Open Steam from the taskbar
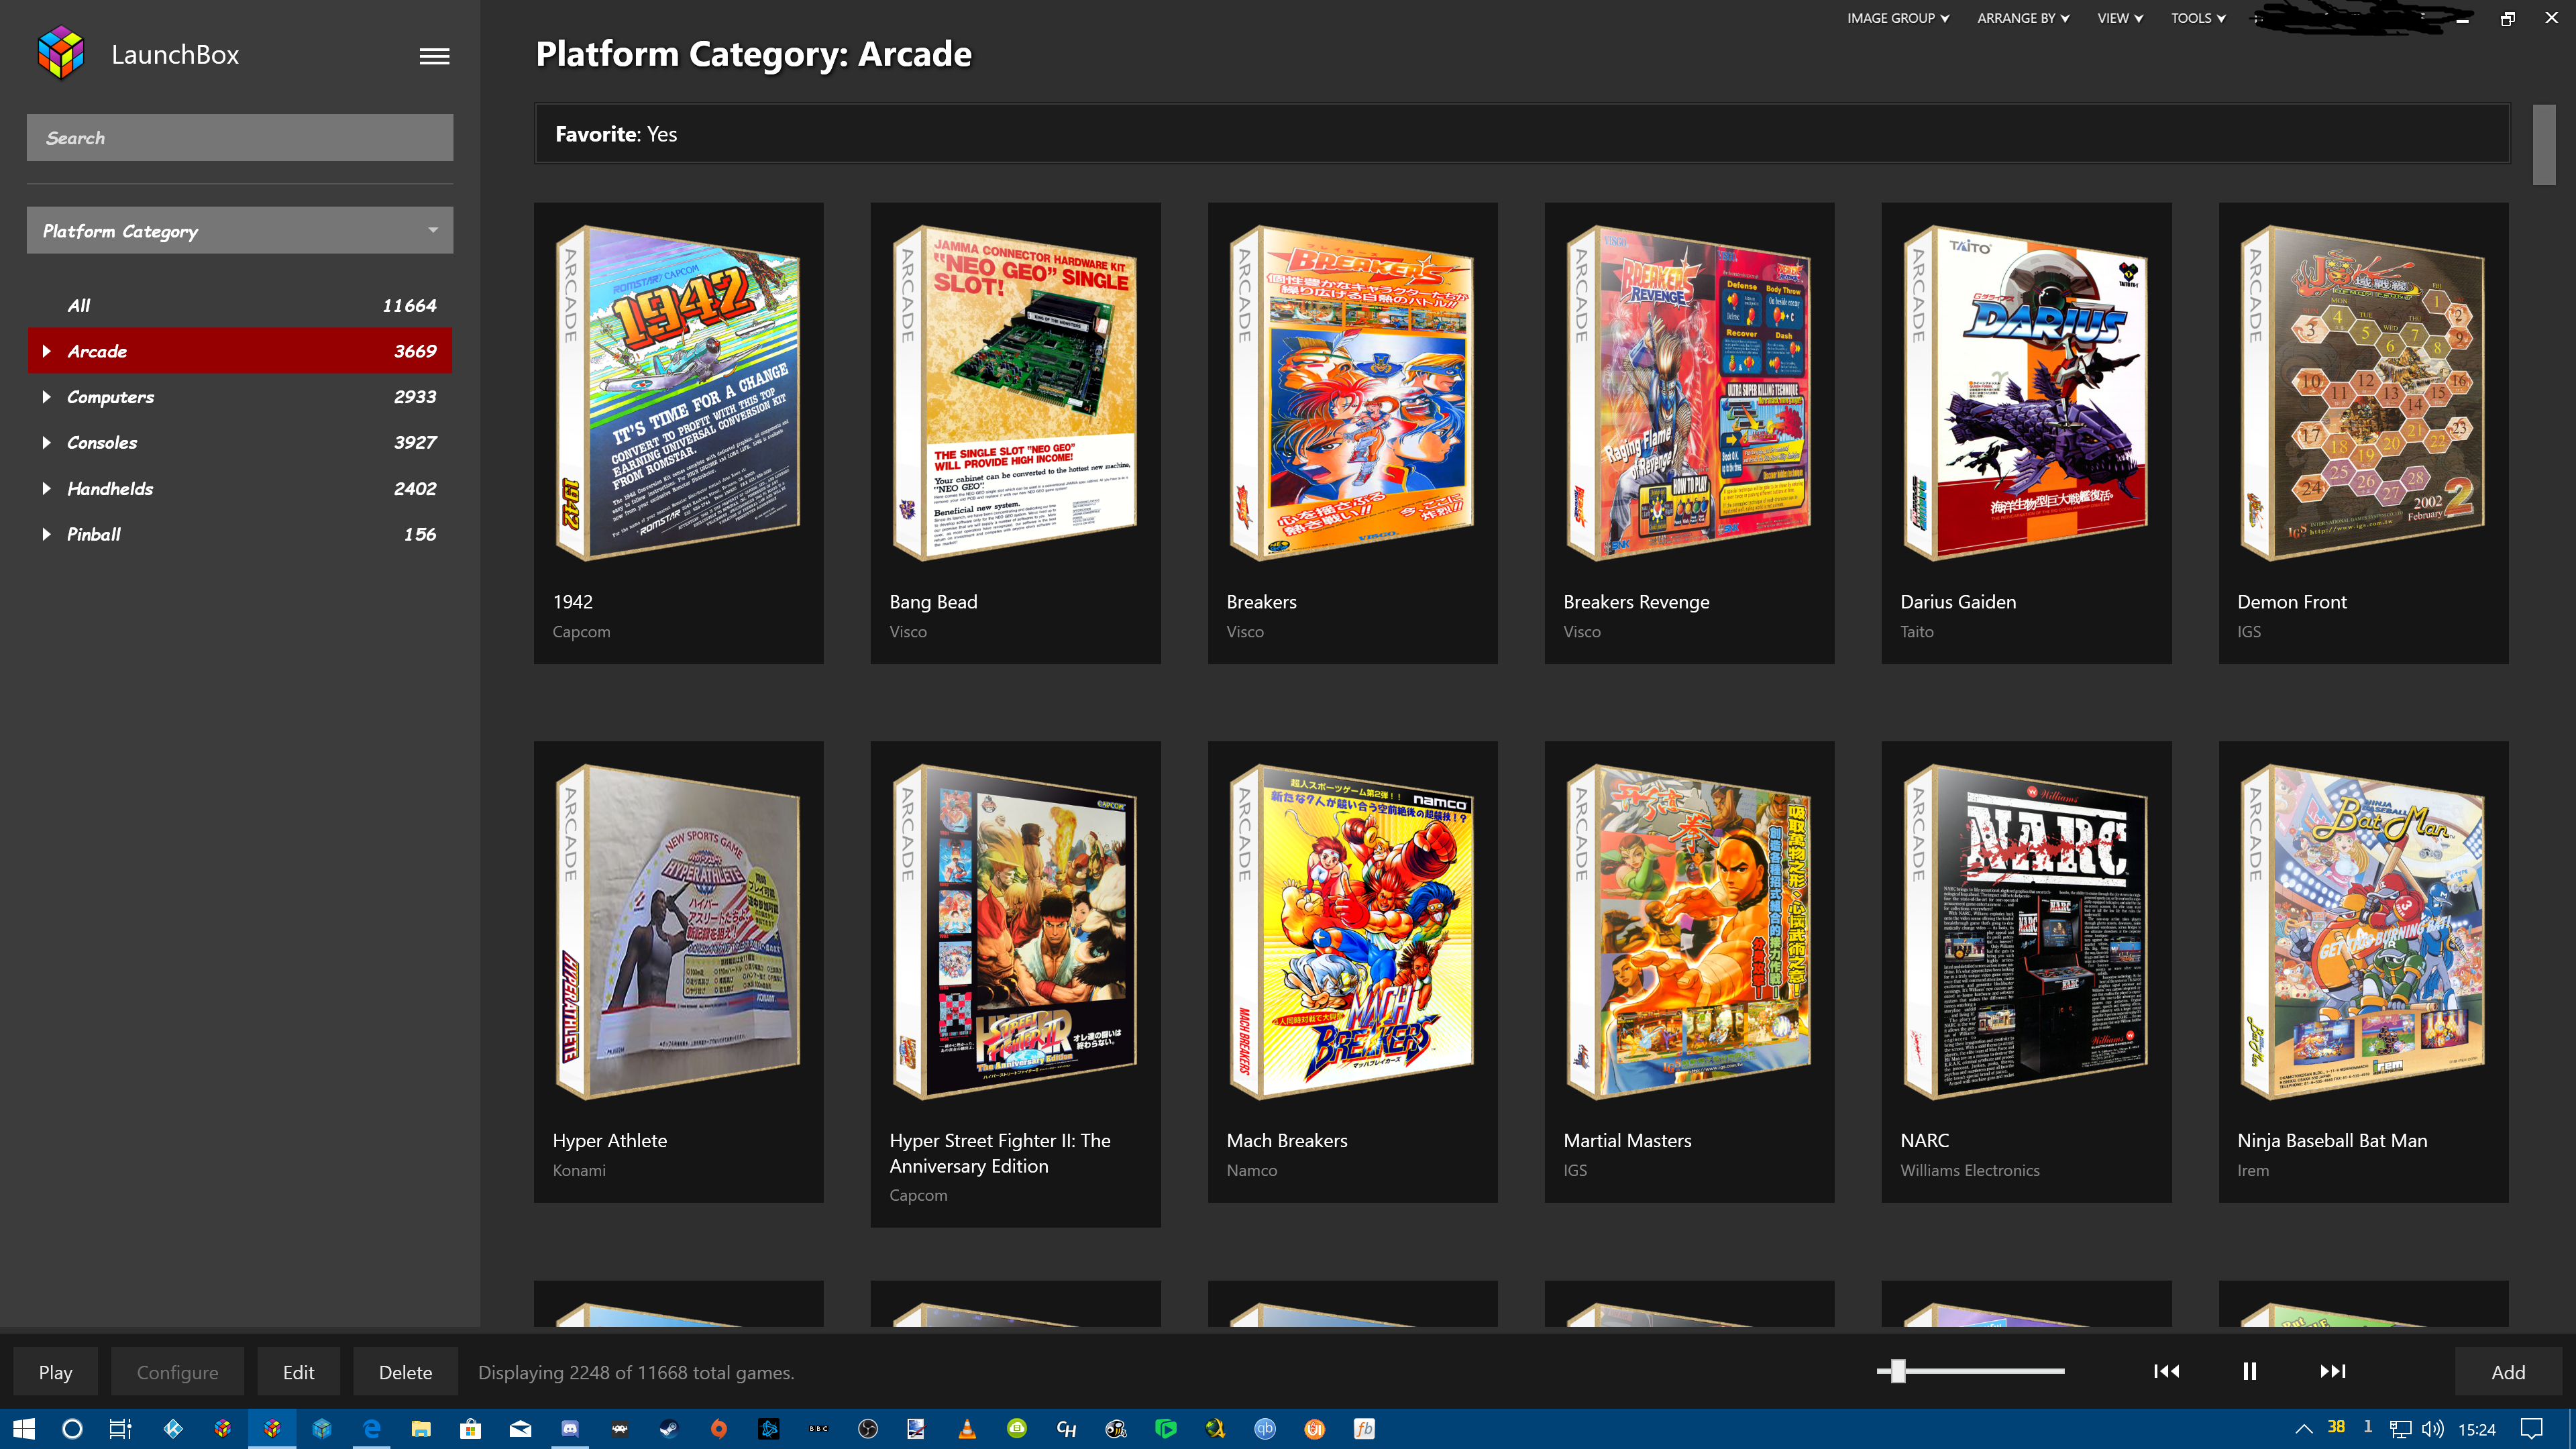The width and height of the screenshot is (2576, 1449). (x=669, y=1429)
